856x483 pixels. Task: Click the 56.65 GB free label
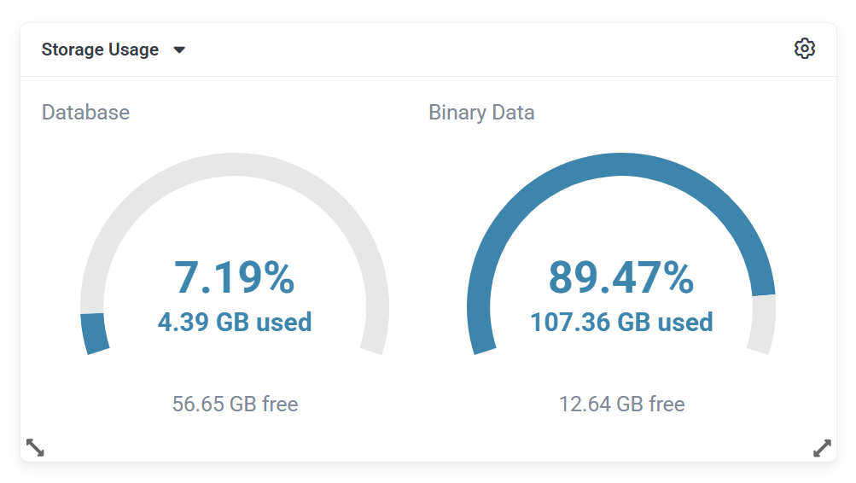(235, 404)
